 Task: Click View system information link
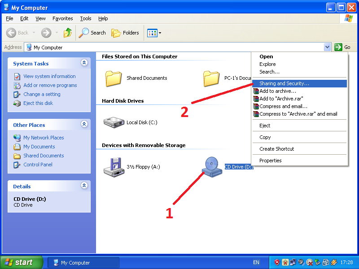[49, 76]
